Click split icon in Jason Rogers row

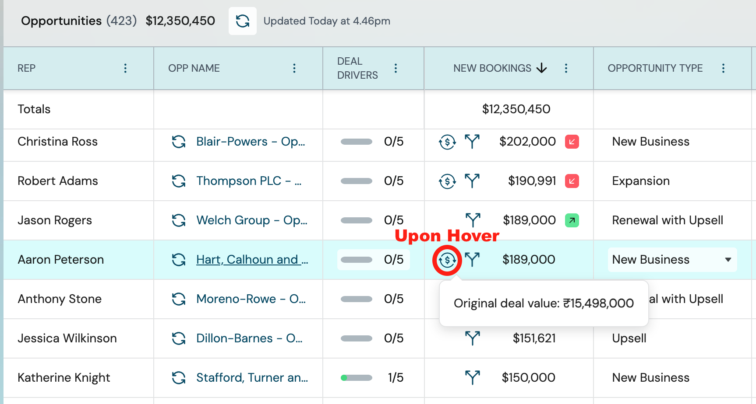473,220
